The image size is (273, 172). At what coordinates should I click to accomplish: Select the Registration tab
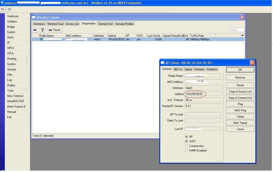(89, 24)
